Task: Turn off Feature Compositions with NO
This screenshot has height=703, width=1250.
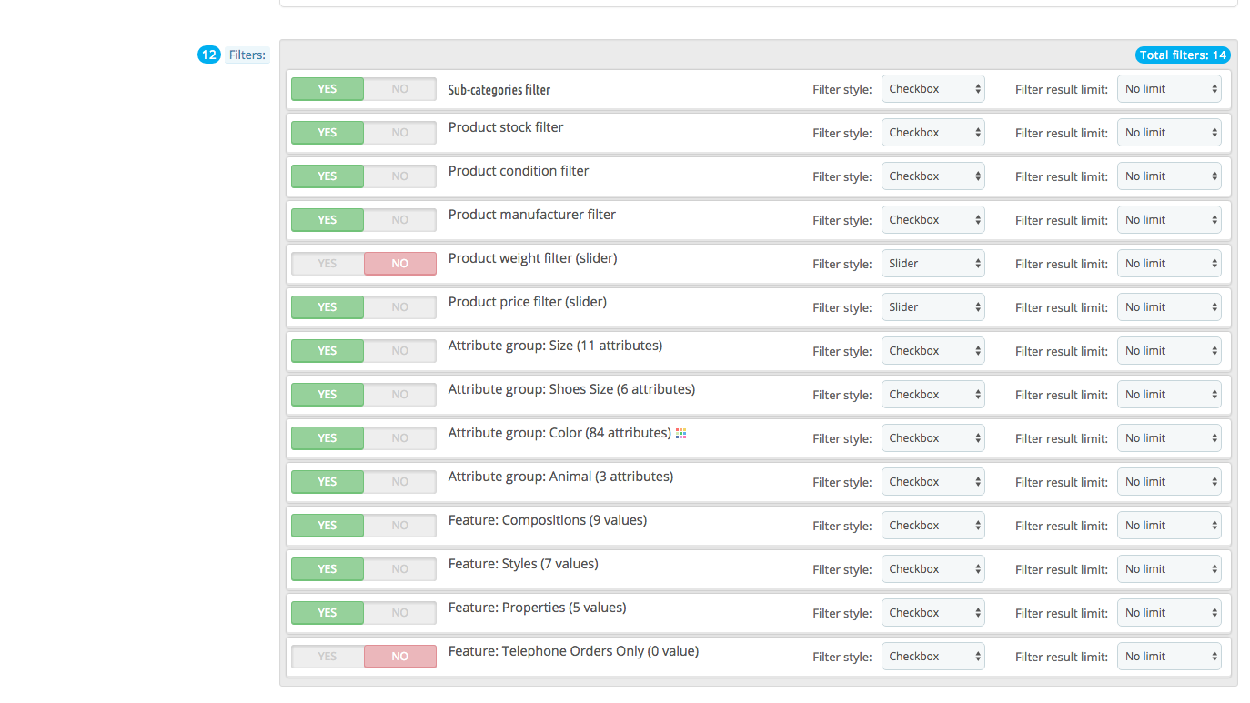Action: [x=400, y=526]
